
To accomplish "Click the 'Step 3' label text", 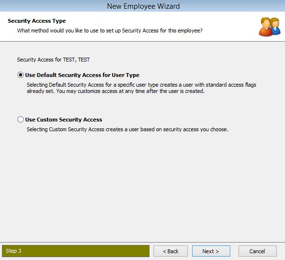I will (14, 251).
